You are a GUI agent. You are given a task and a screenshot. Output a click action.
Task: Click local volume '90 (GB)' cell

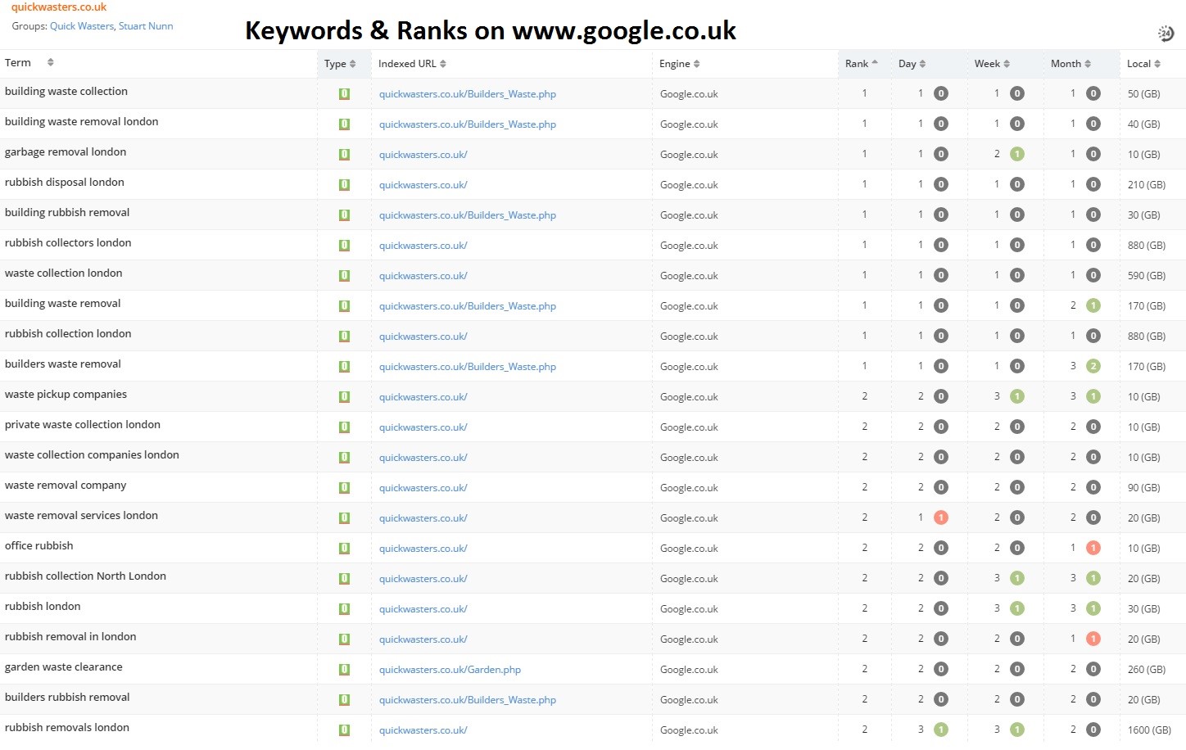coord(1144,488)
